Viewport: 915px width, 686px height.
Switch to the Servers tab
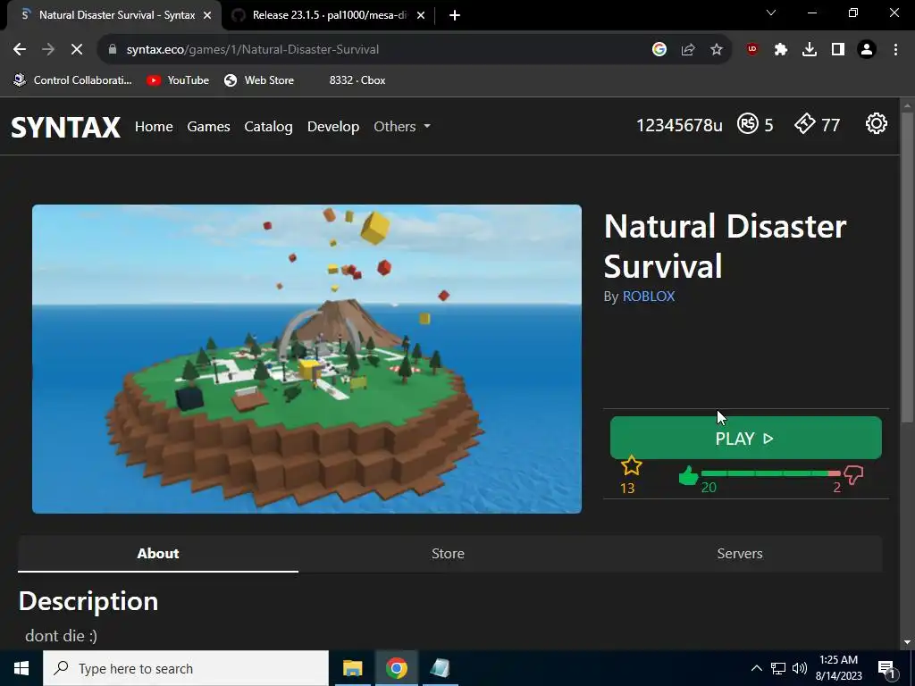click(x=739, y=554)
